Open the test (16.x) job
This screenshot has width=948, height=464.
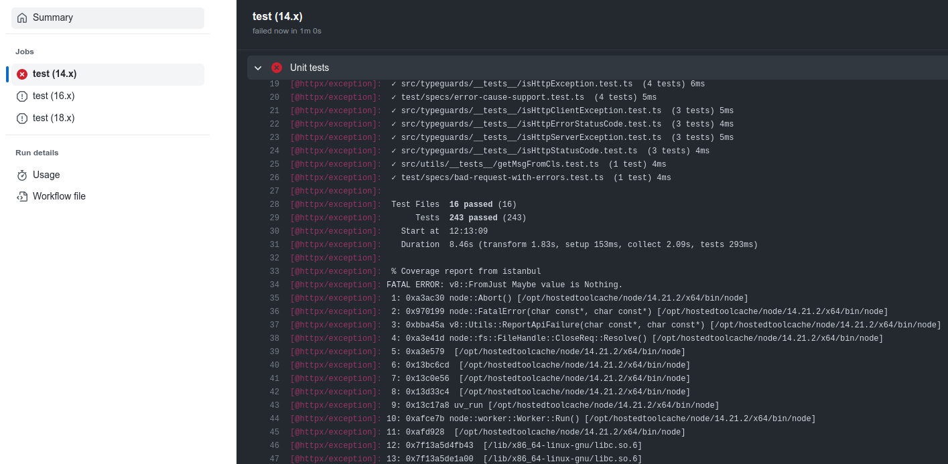click(54, 96)
